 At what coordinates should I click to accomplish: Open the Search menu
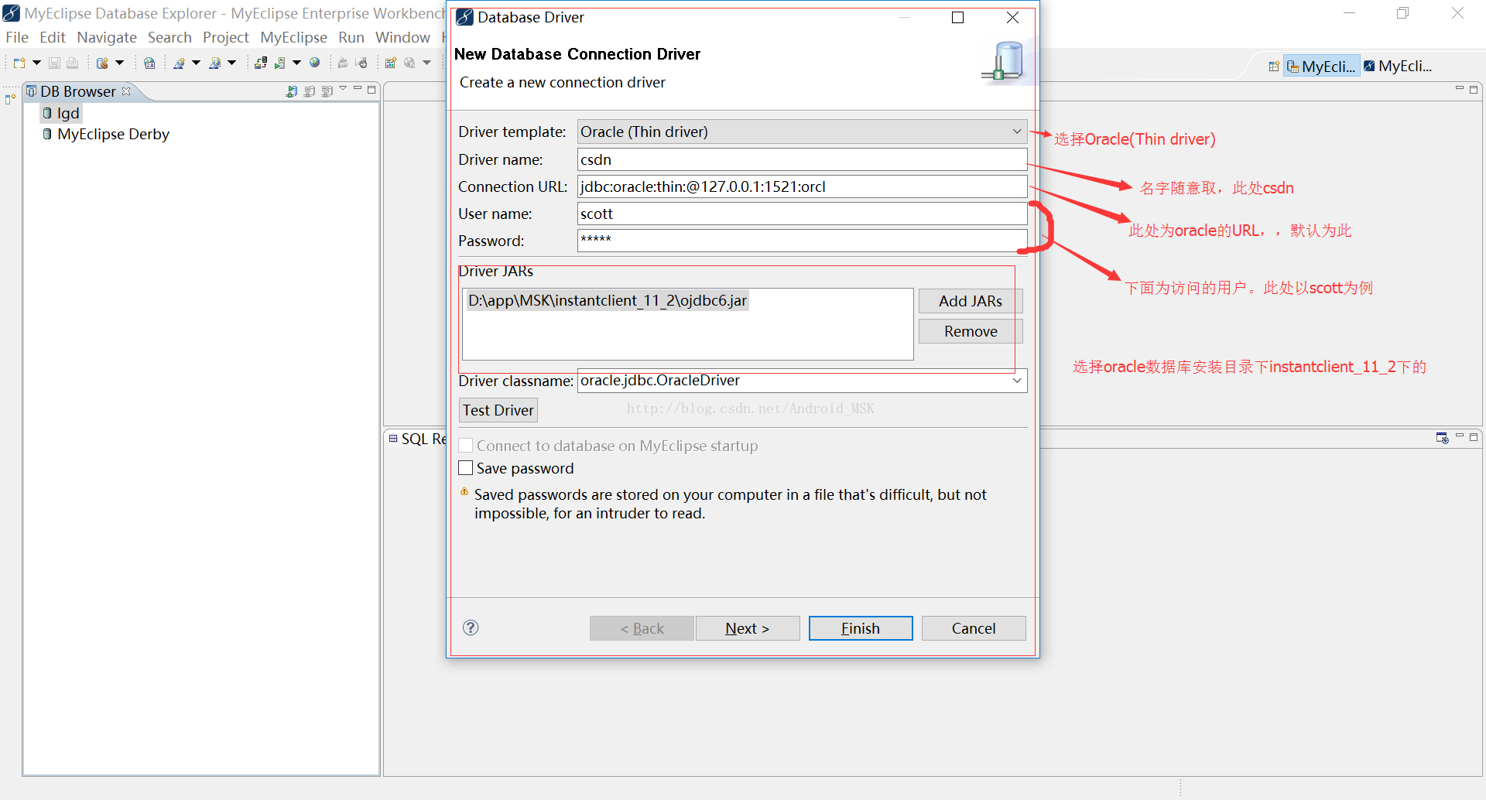[169, 37]
